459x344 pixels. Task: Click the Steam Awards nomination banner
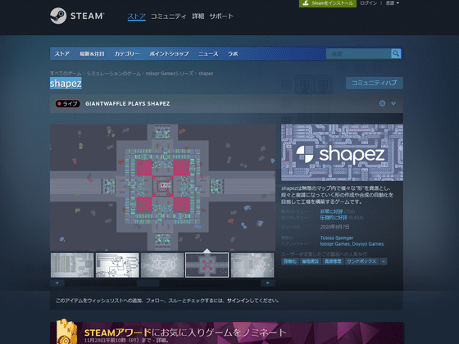226,333
